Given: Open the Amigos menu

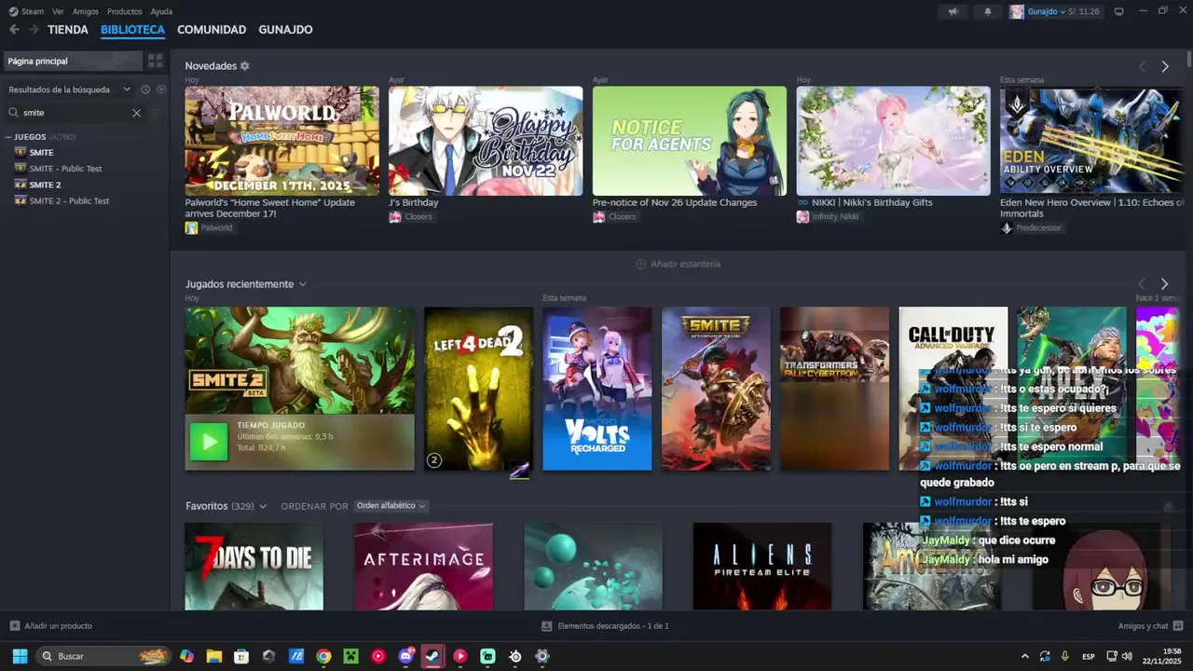Looking at the screenshot, I should click(x=86, y=11).
